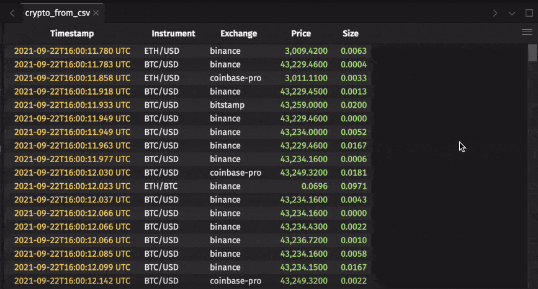Select the 3,009.4200 price cell

point(306,51)
